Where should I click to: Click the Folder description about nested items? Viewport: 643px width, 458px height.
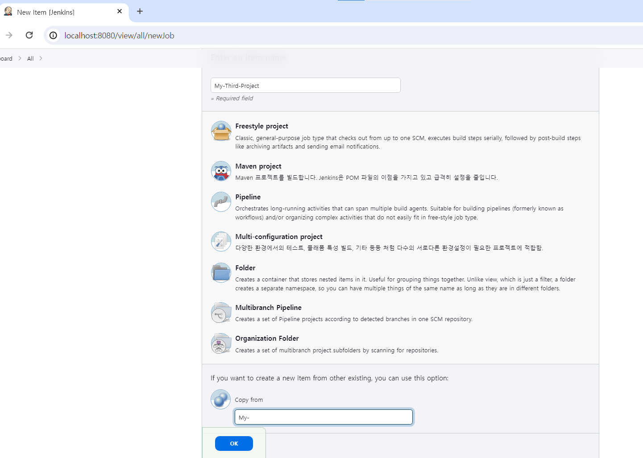click(405, 284)
